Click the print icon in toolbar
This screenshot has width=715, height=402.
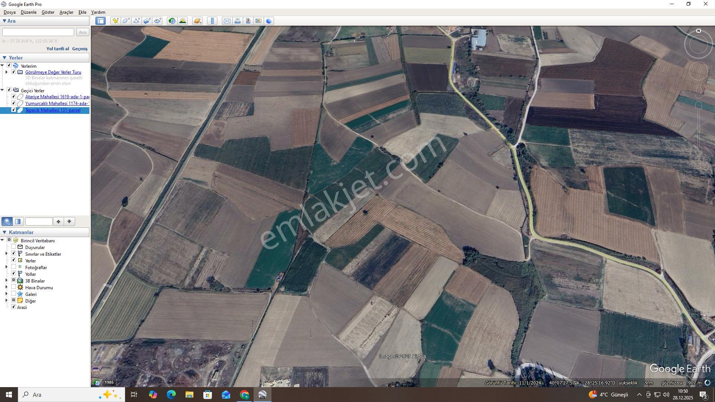click(x=237, y=21)
